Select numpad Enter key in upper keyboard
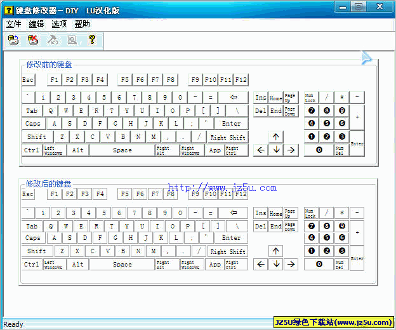Screen dimensions: 396x330 357,143
